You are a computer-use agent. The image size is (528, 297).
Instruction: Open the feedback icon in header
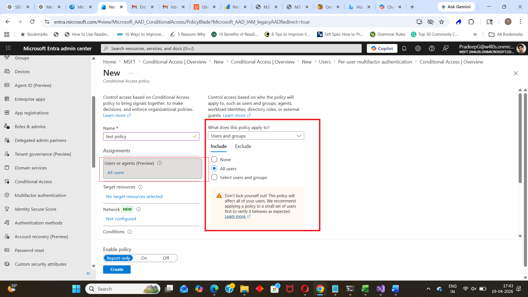pyautogui.click(x=445, y=48)
